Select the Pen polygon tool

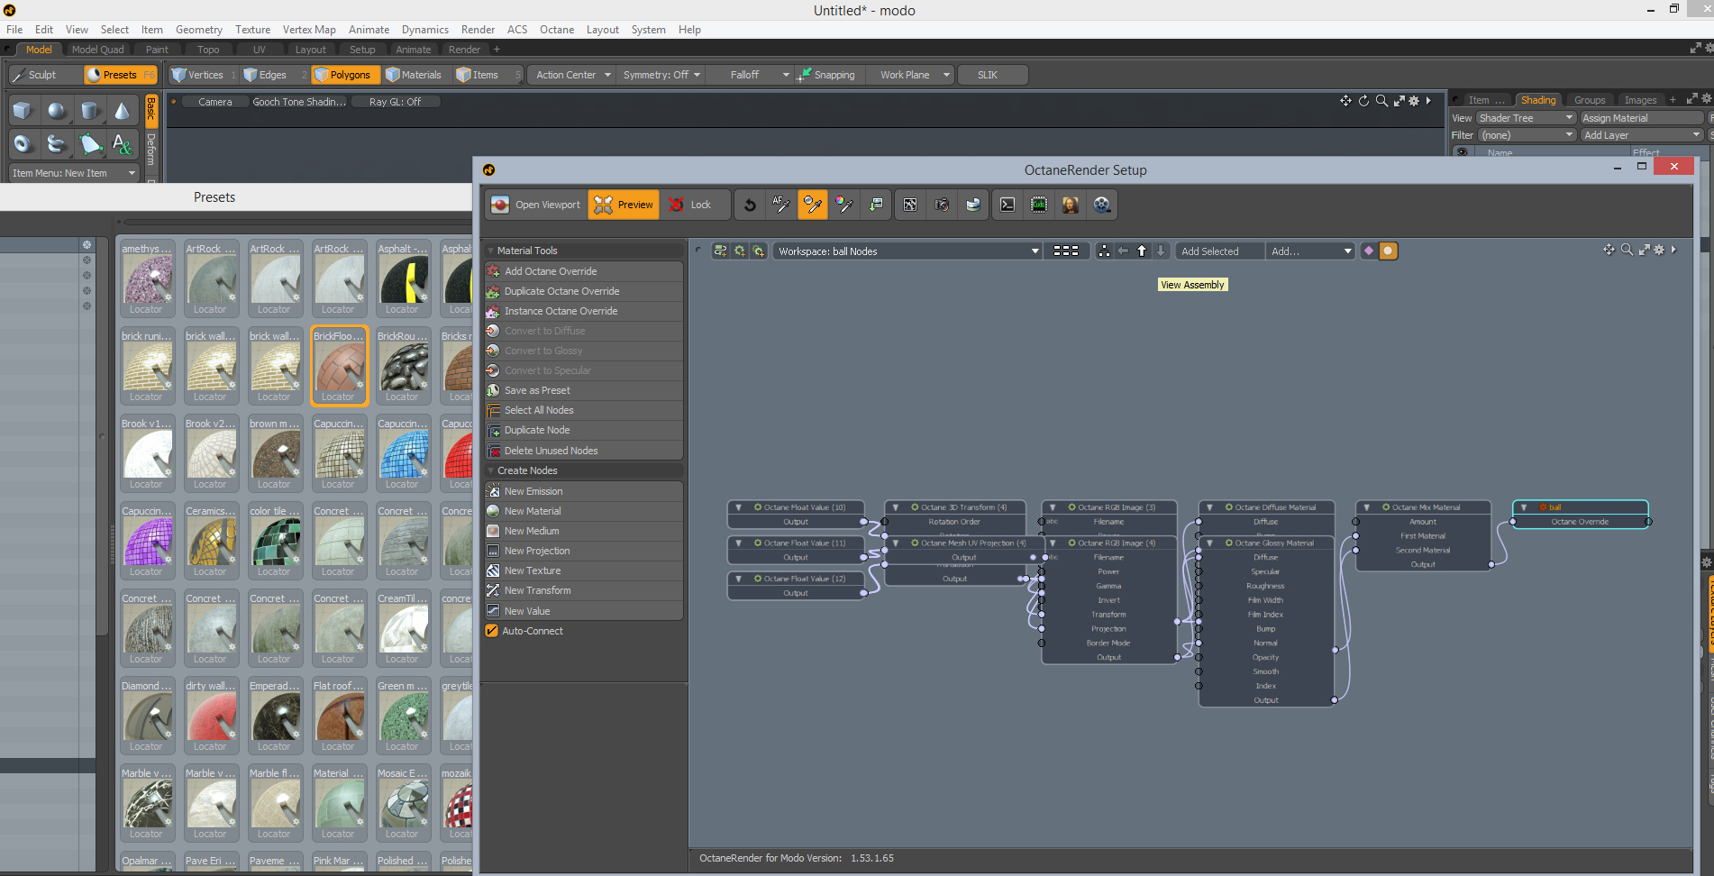point(89,143)
